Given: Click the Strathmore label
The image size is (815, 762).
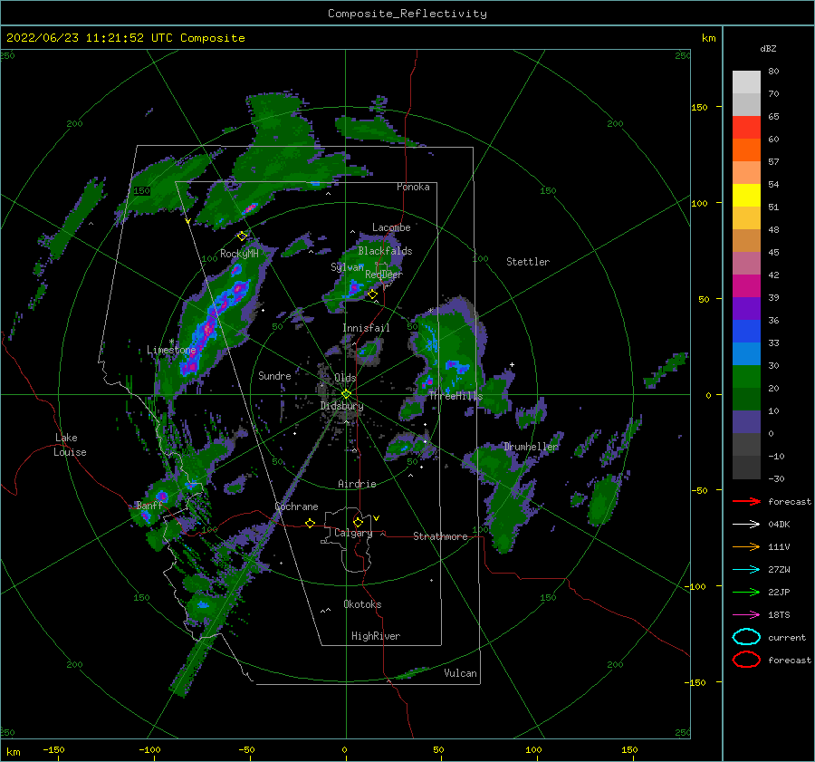Looking at the screenshot, I should (x=440, y=536).
